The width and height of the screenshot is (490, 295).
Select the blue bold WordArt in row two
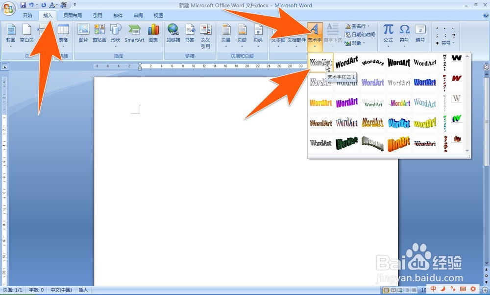[x=425, y=82]
